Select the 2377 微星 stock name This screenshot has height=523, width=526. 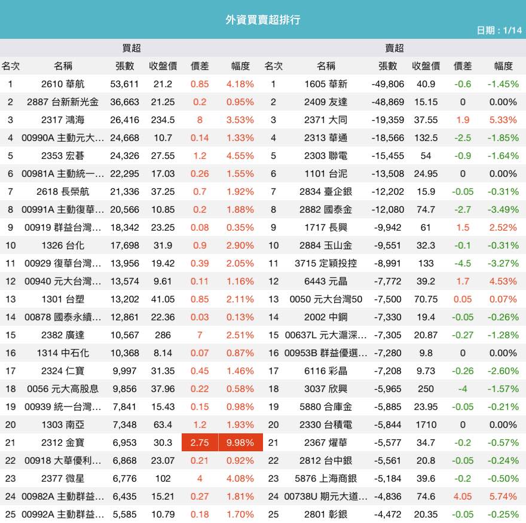click(x=63, y=478)
